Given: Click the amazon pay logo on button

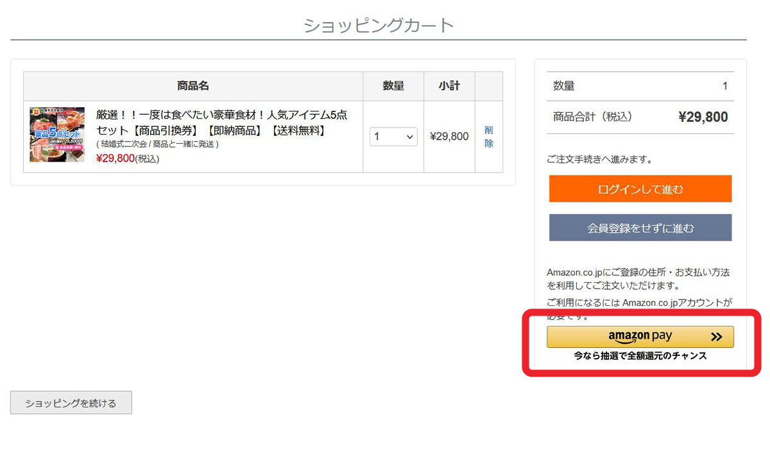Looking at the screenshot, I should click(640, 337).
